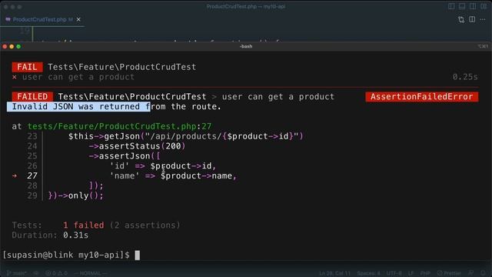Viewport: 492px width, 277px height.
Task: Click 'user can get a product' failed test line
Action: click(x=78, y=77)
